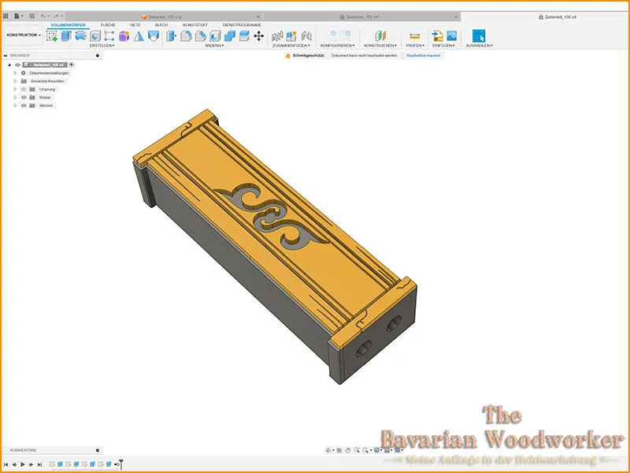Toggle visibility of the Skizzen folder
Image resolution: width=630 pixels, height=473 pixels.
24,106
